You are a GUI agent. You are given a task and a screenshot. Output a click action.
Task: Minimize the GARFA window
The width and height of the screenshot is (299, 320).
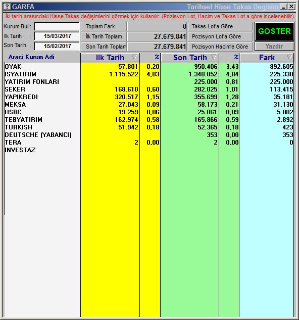(283, 7)
